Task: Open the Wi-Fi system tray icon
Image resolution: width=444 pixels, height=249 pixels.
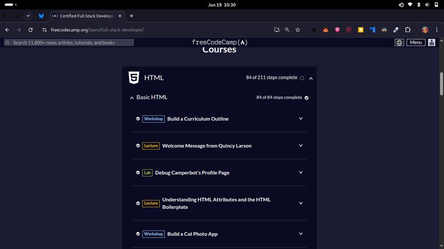Action: point(410,4)
